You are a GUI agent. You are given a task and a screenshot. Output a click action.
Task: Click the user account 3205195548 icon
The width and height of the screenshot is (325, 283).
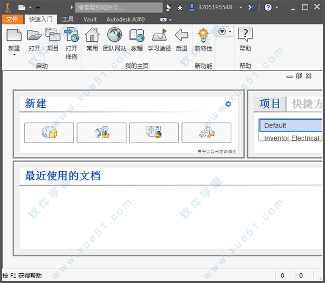192,8
